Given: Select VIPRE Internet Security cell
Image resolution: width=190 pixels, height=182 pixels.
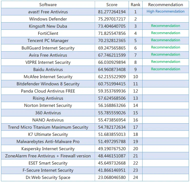Looking at the screenshot, I should (48, 63).
